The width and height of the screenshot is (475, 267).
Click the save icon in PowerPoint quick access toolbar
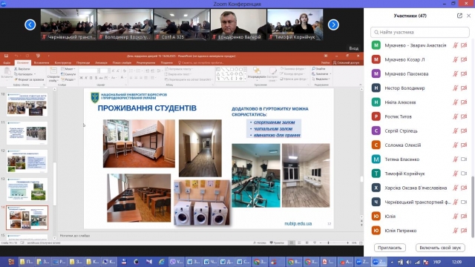coord(6,56)
